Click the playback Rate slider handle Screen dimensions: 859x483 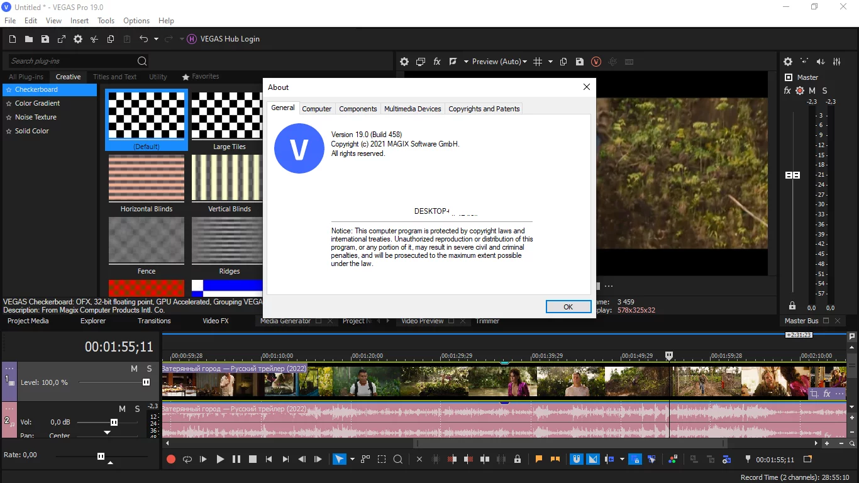[101, 456]
